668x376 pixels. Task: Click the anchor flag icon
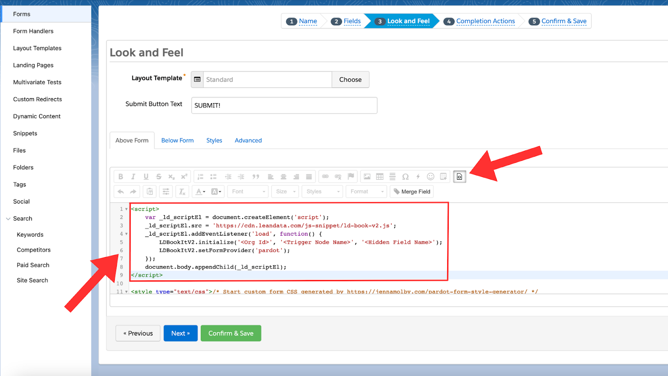pyautogui.click(x=351, y=177)
